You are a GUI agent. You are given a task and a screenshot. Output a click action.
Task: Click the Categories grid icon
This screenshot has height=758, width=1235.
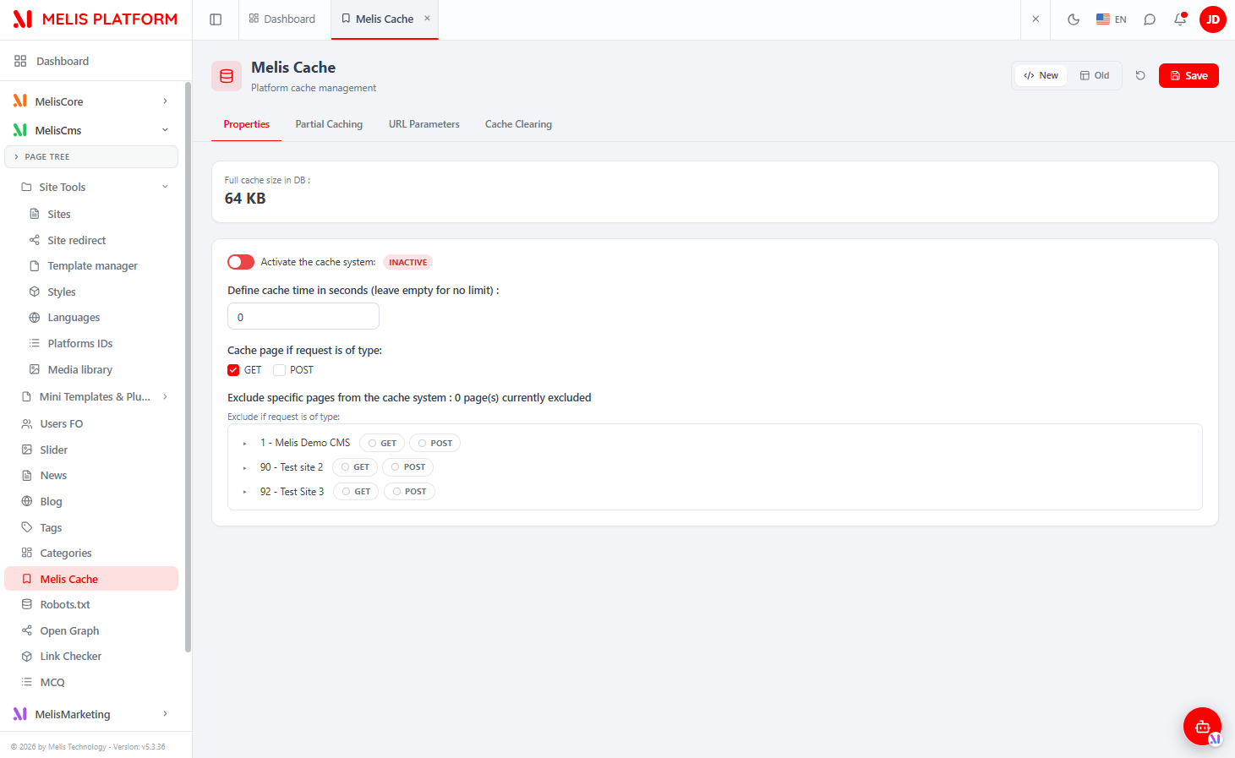pyautogui.click(x=27, y=553)
